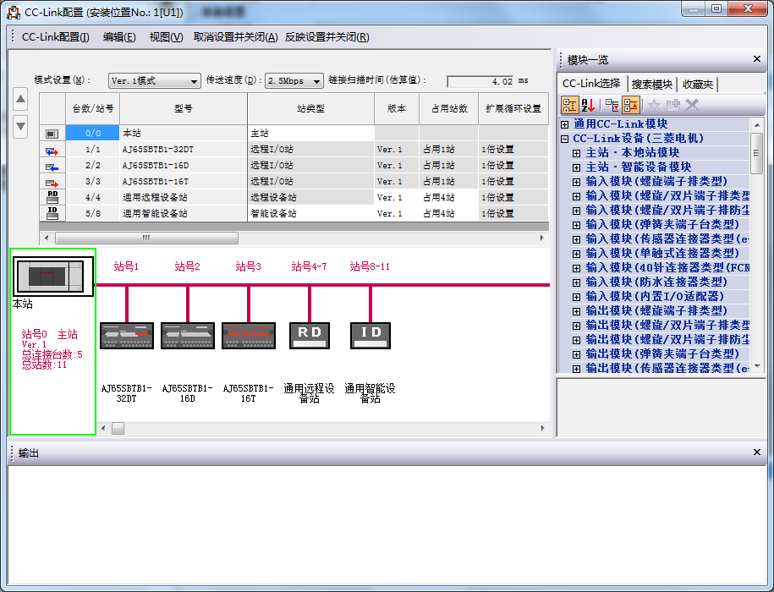Click 反映设置并关闭 to apply and close
The height and width of the screenshot is (592, 774).
tap(327, 37)
